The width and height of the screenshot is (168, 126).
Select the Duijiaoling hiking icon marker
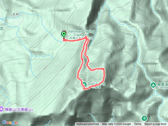[85, 84]
